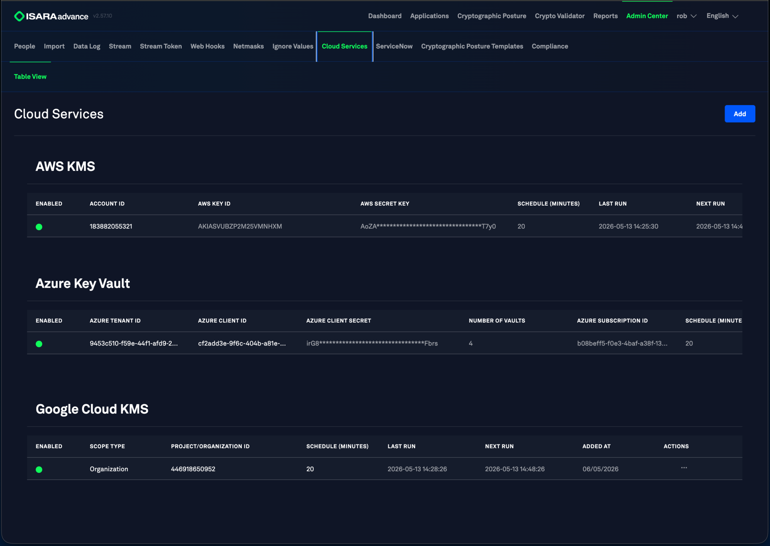Switch to the Compliance tab
The width and height of the screenshot is (770, 546).
tap(550, 46)
